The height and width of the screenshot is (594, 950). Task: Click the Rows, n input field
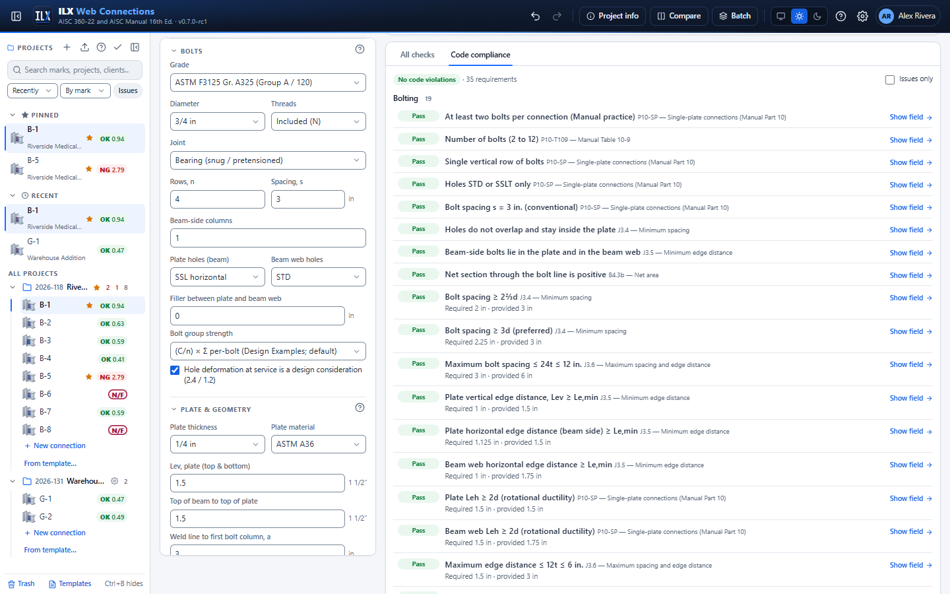click(218, 199)
